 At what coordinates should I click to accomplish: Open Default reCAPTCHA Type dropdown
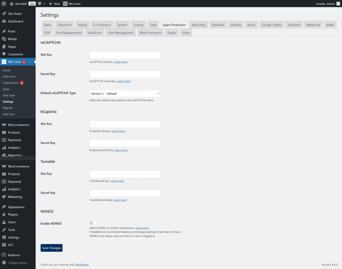tap(125, 94)
